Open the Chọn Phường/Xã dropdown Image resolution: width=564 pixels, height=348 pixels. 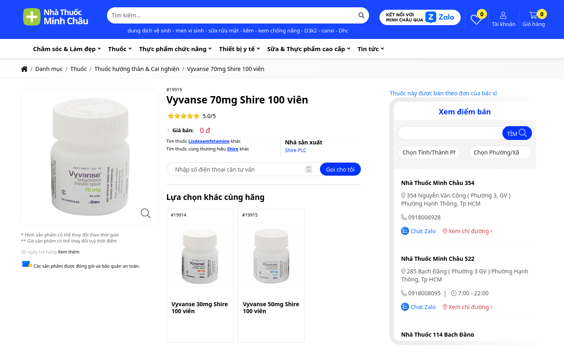pyautogui.click(x=500, y=153)
